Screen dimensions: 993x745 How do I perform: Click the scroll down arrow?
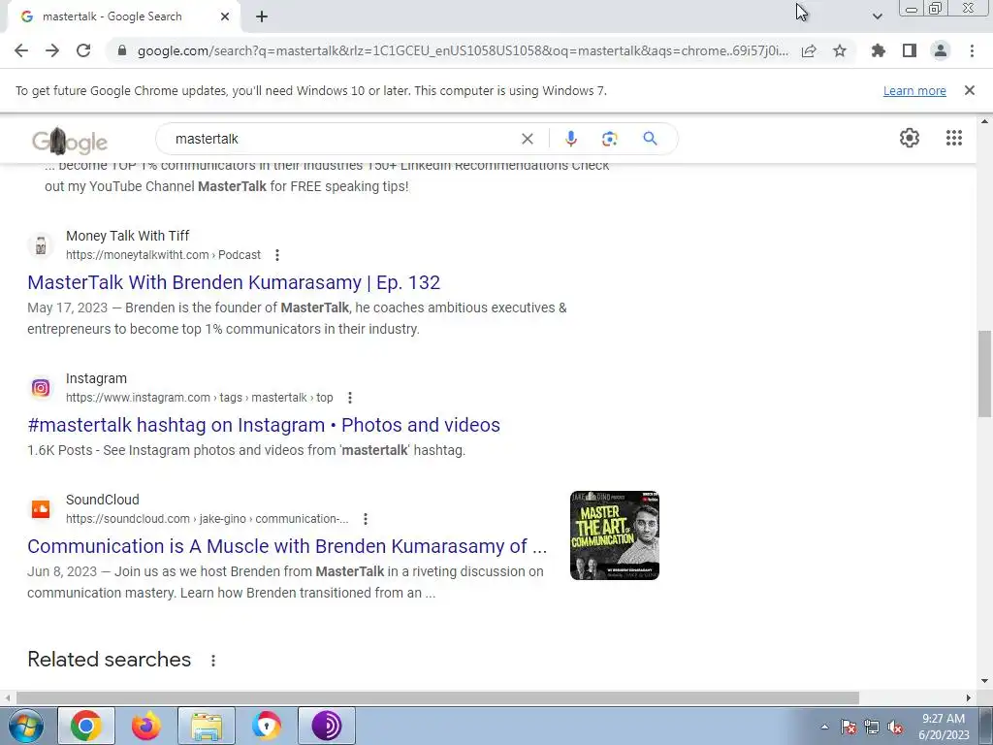coord(984,681)
